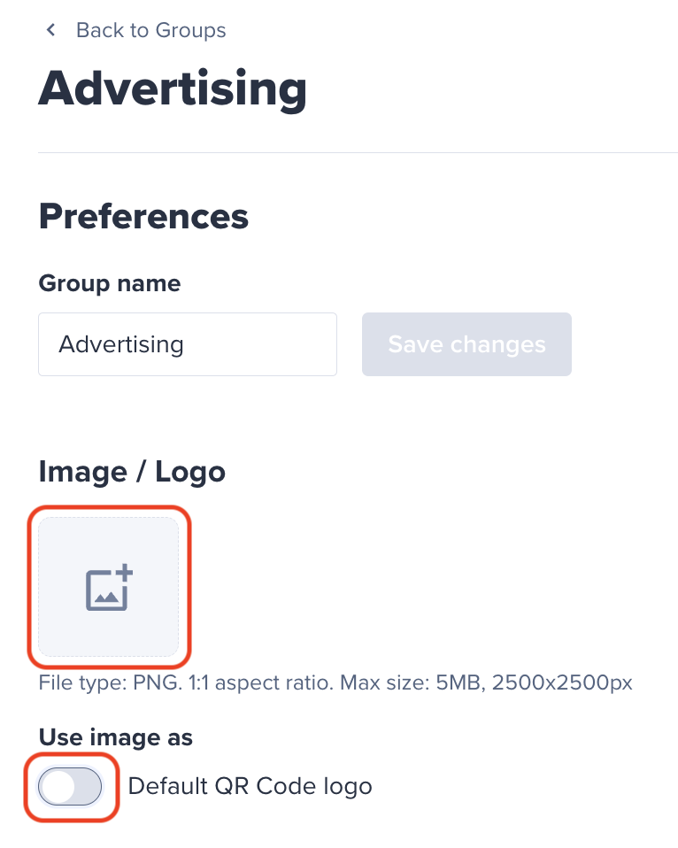Focus the Group name input field
The image size is (678, 848).
[188, 344]
